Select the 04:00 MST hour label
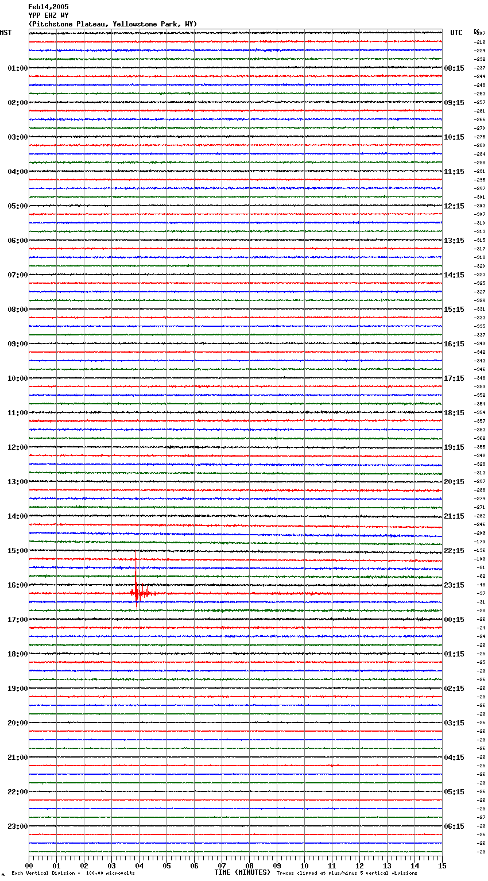The height and width of the screenshot is (881, 488). point(18,172)
